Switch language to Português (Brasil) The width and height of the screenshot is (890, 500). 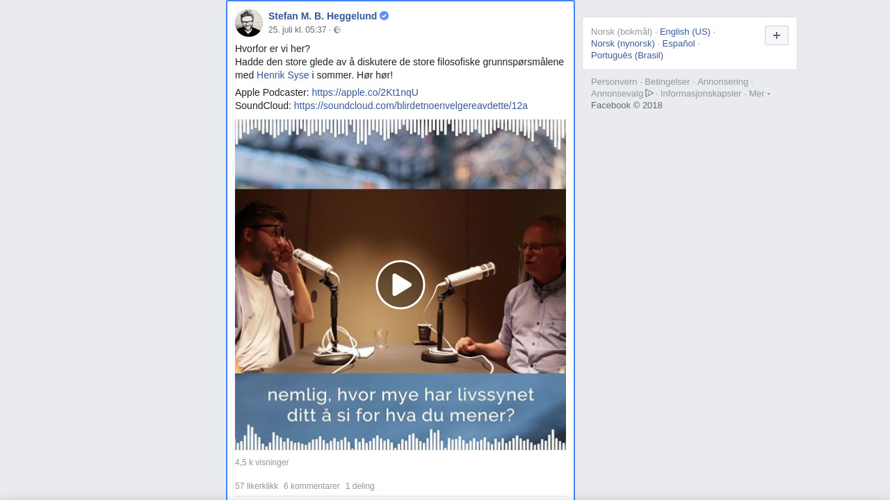point(627,55)
